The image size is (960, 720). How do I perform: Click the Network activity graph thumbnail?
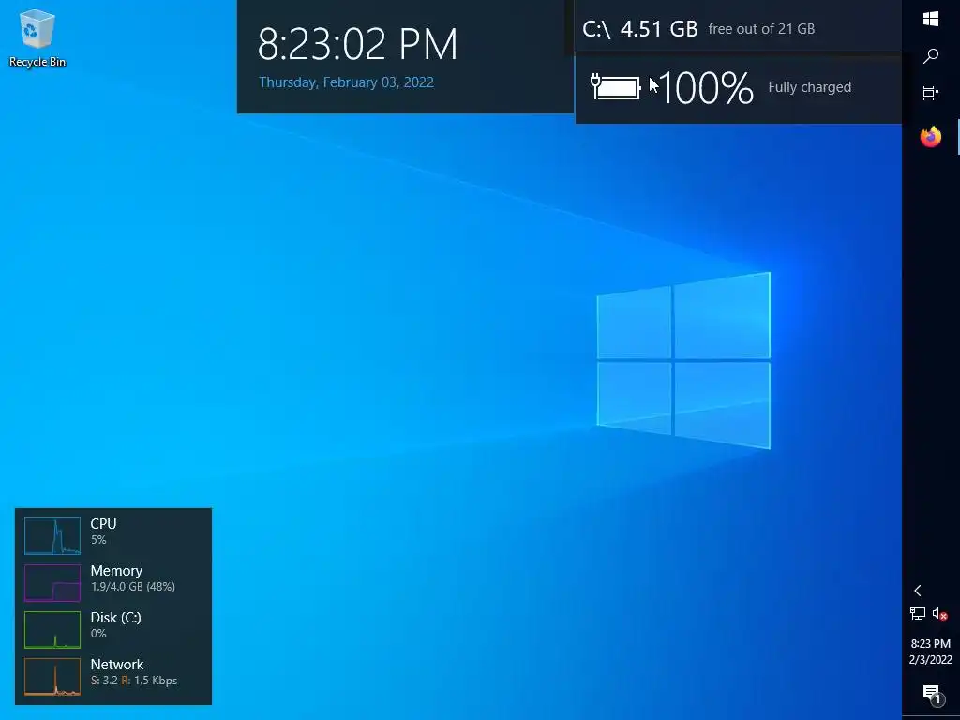click(52, 677)
